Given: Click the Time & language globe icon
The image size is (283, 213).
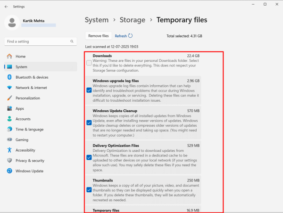Looking at the screenshot, I should 9,129.
